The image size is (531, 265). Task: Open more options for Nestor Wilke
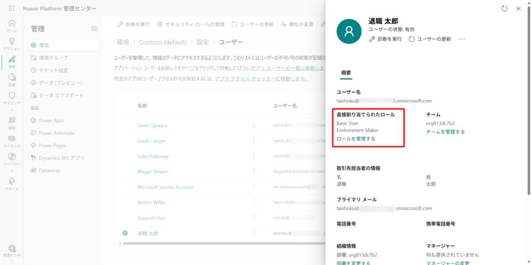pos(254,202)
